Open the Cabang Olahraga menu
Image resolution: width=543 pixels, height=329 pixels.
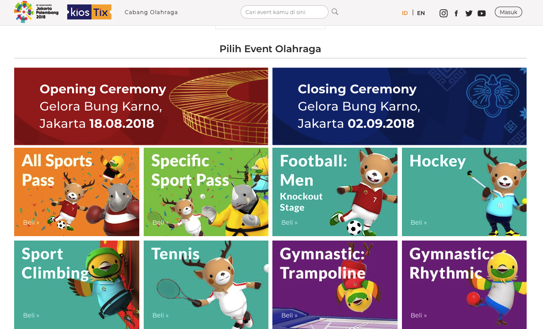tap(151, 12)
